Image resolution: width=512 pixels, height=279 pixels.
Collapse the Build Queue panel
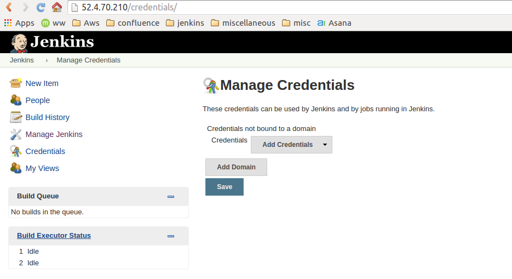coord(171,197)
